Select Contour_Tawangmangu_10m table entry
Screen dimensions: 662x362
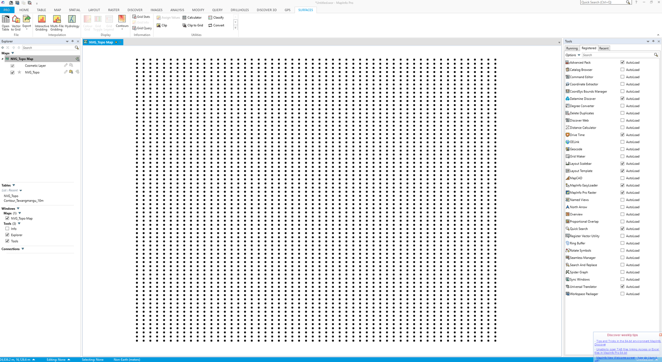[x=24, y=201]
